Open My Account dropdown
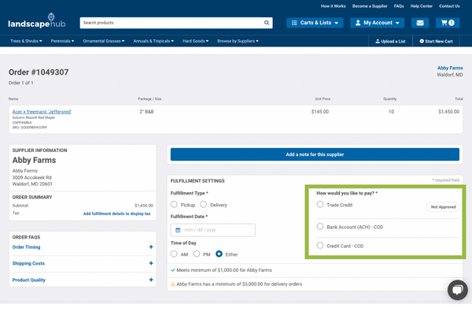Viewport: 472px width, 315px height. point(377,23)
